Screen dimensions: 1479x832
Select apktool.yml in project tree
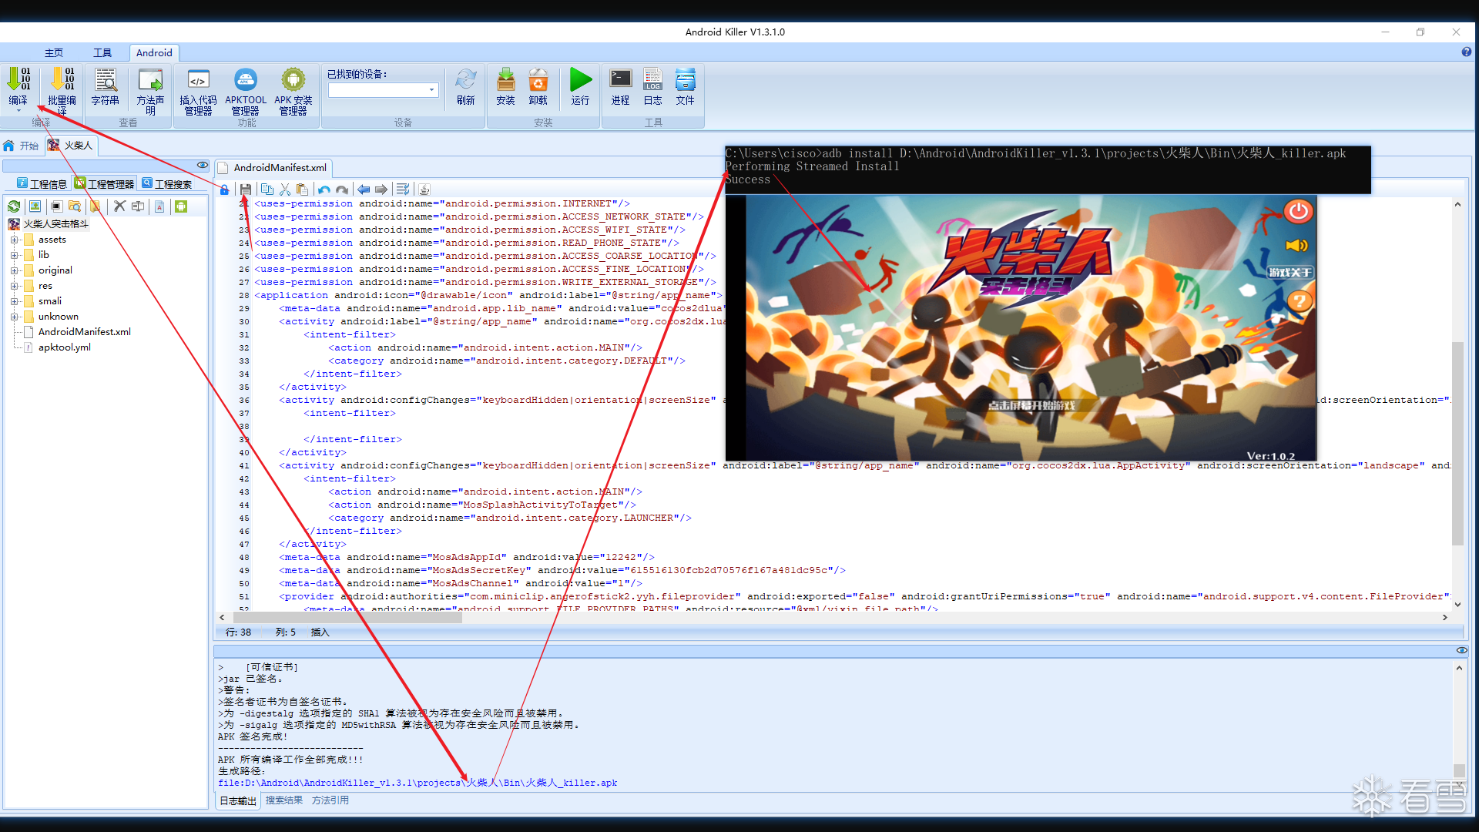[65, 347]
